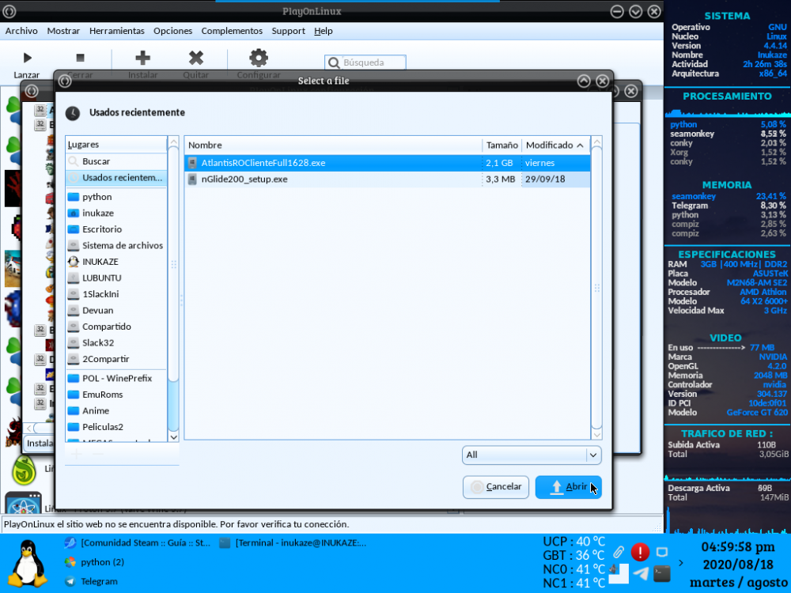Click the Configurar gear icon
The height and width of the screenshot is (593, 791).
pyautogui.click(x=258, y=58)
